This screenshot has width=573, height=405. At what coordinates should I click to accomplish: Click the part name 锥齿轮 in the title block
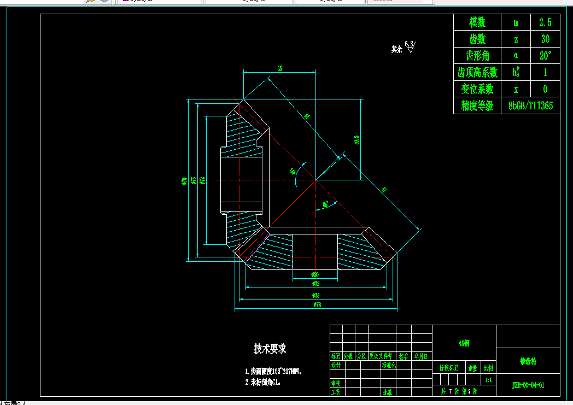coord(528,361)
